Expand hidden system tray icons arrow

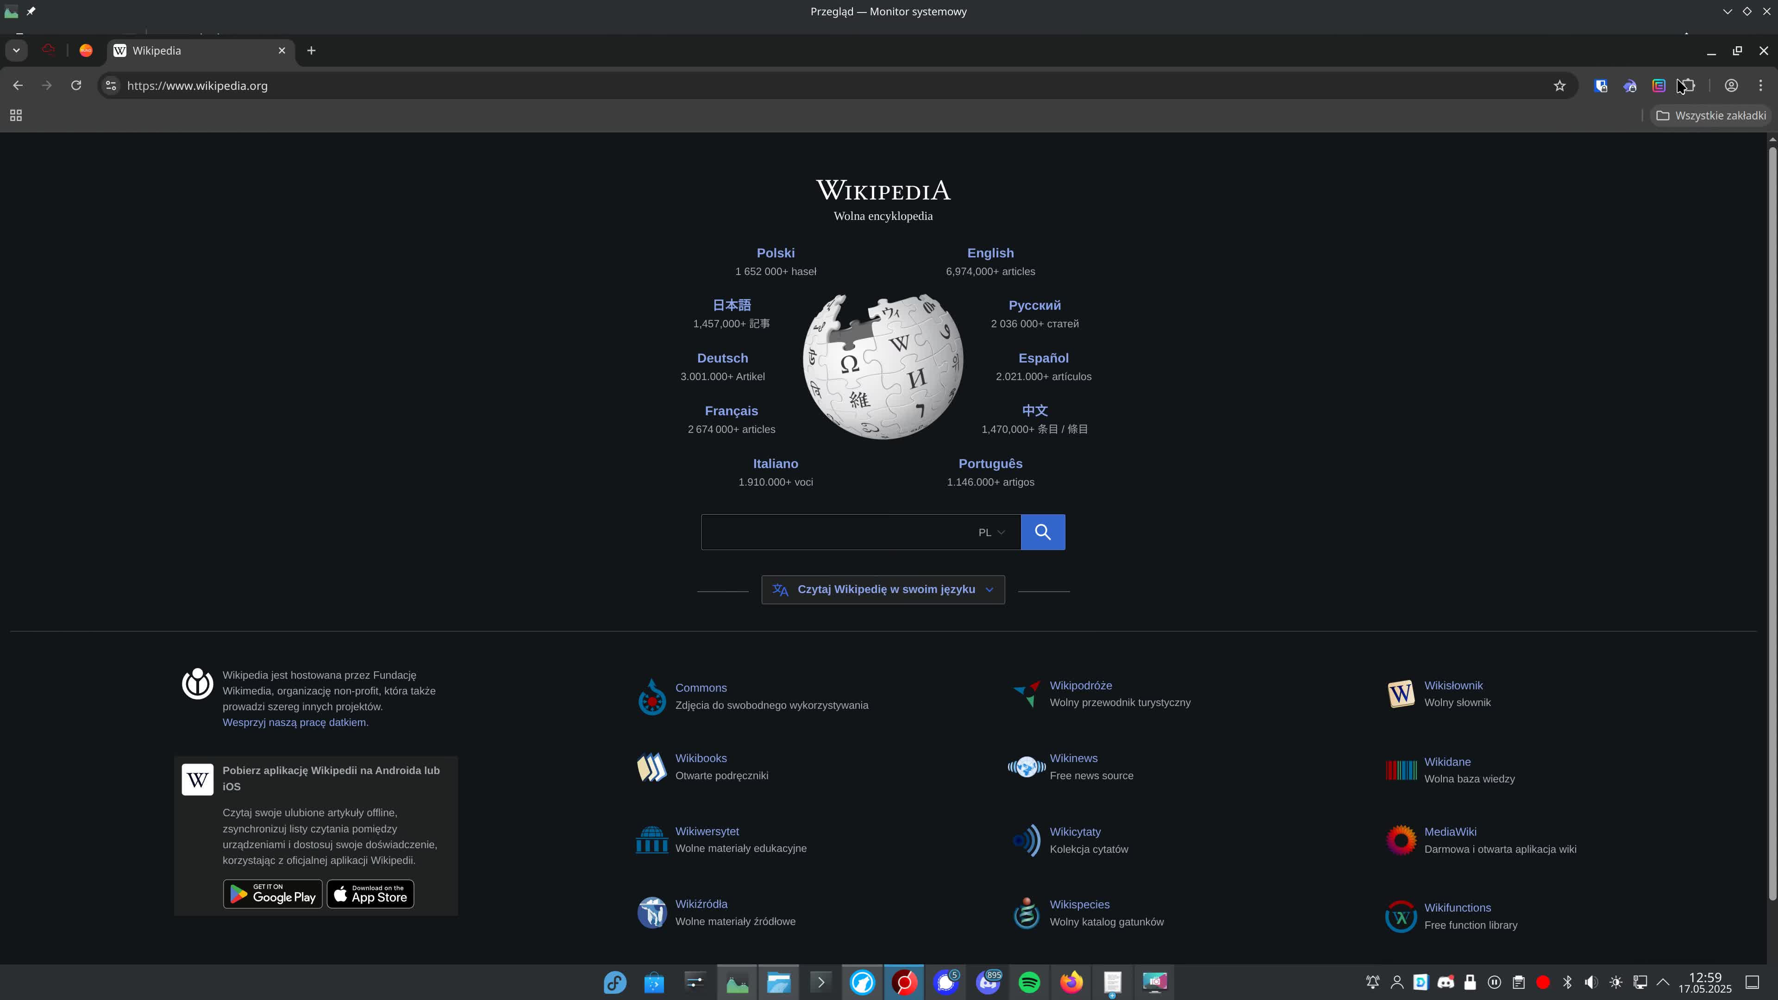[1664, 982]
